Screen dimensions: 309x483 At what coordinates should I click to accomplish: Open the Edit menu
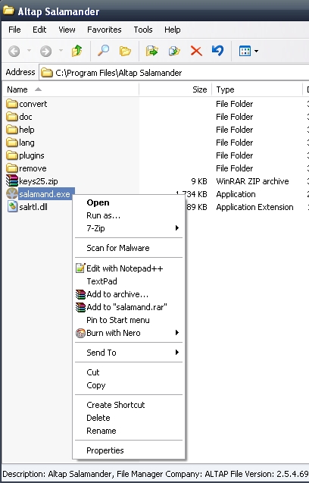point(39,30)
